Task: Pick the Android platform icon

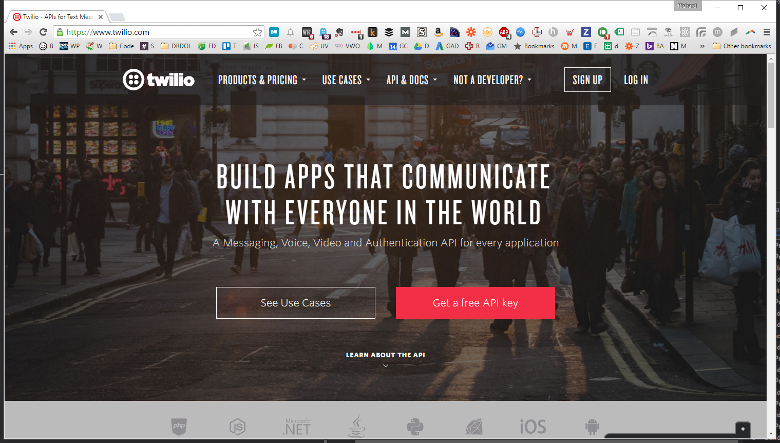Action: [592, 427]
